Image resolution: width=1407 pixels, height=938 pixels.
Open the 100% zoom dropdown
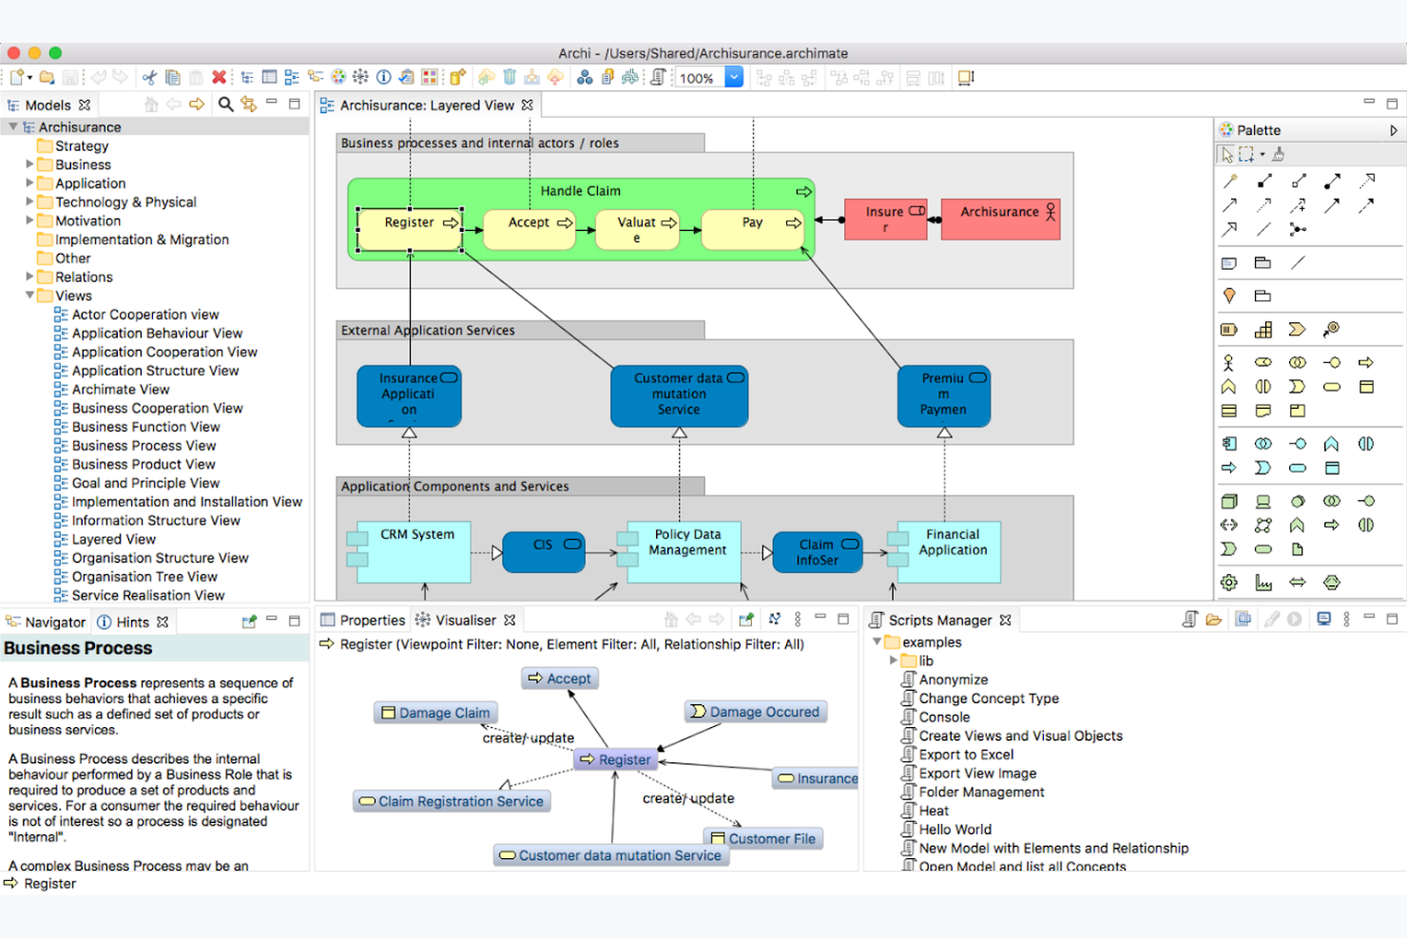(x=734, y=78)
